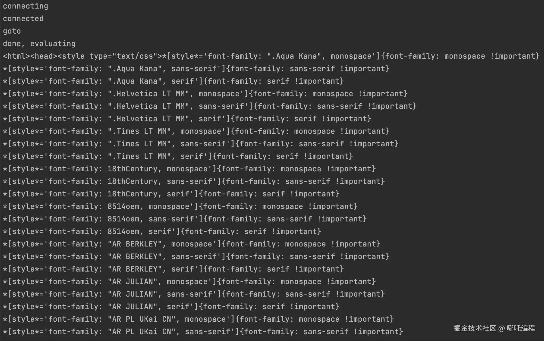Click the "done, evaluating" log line
Screen dimensions: 544x341
(x=39, y=44)
